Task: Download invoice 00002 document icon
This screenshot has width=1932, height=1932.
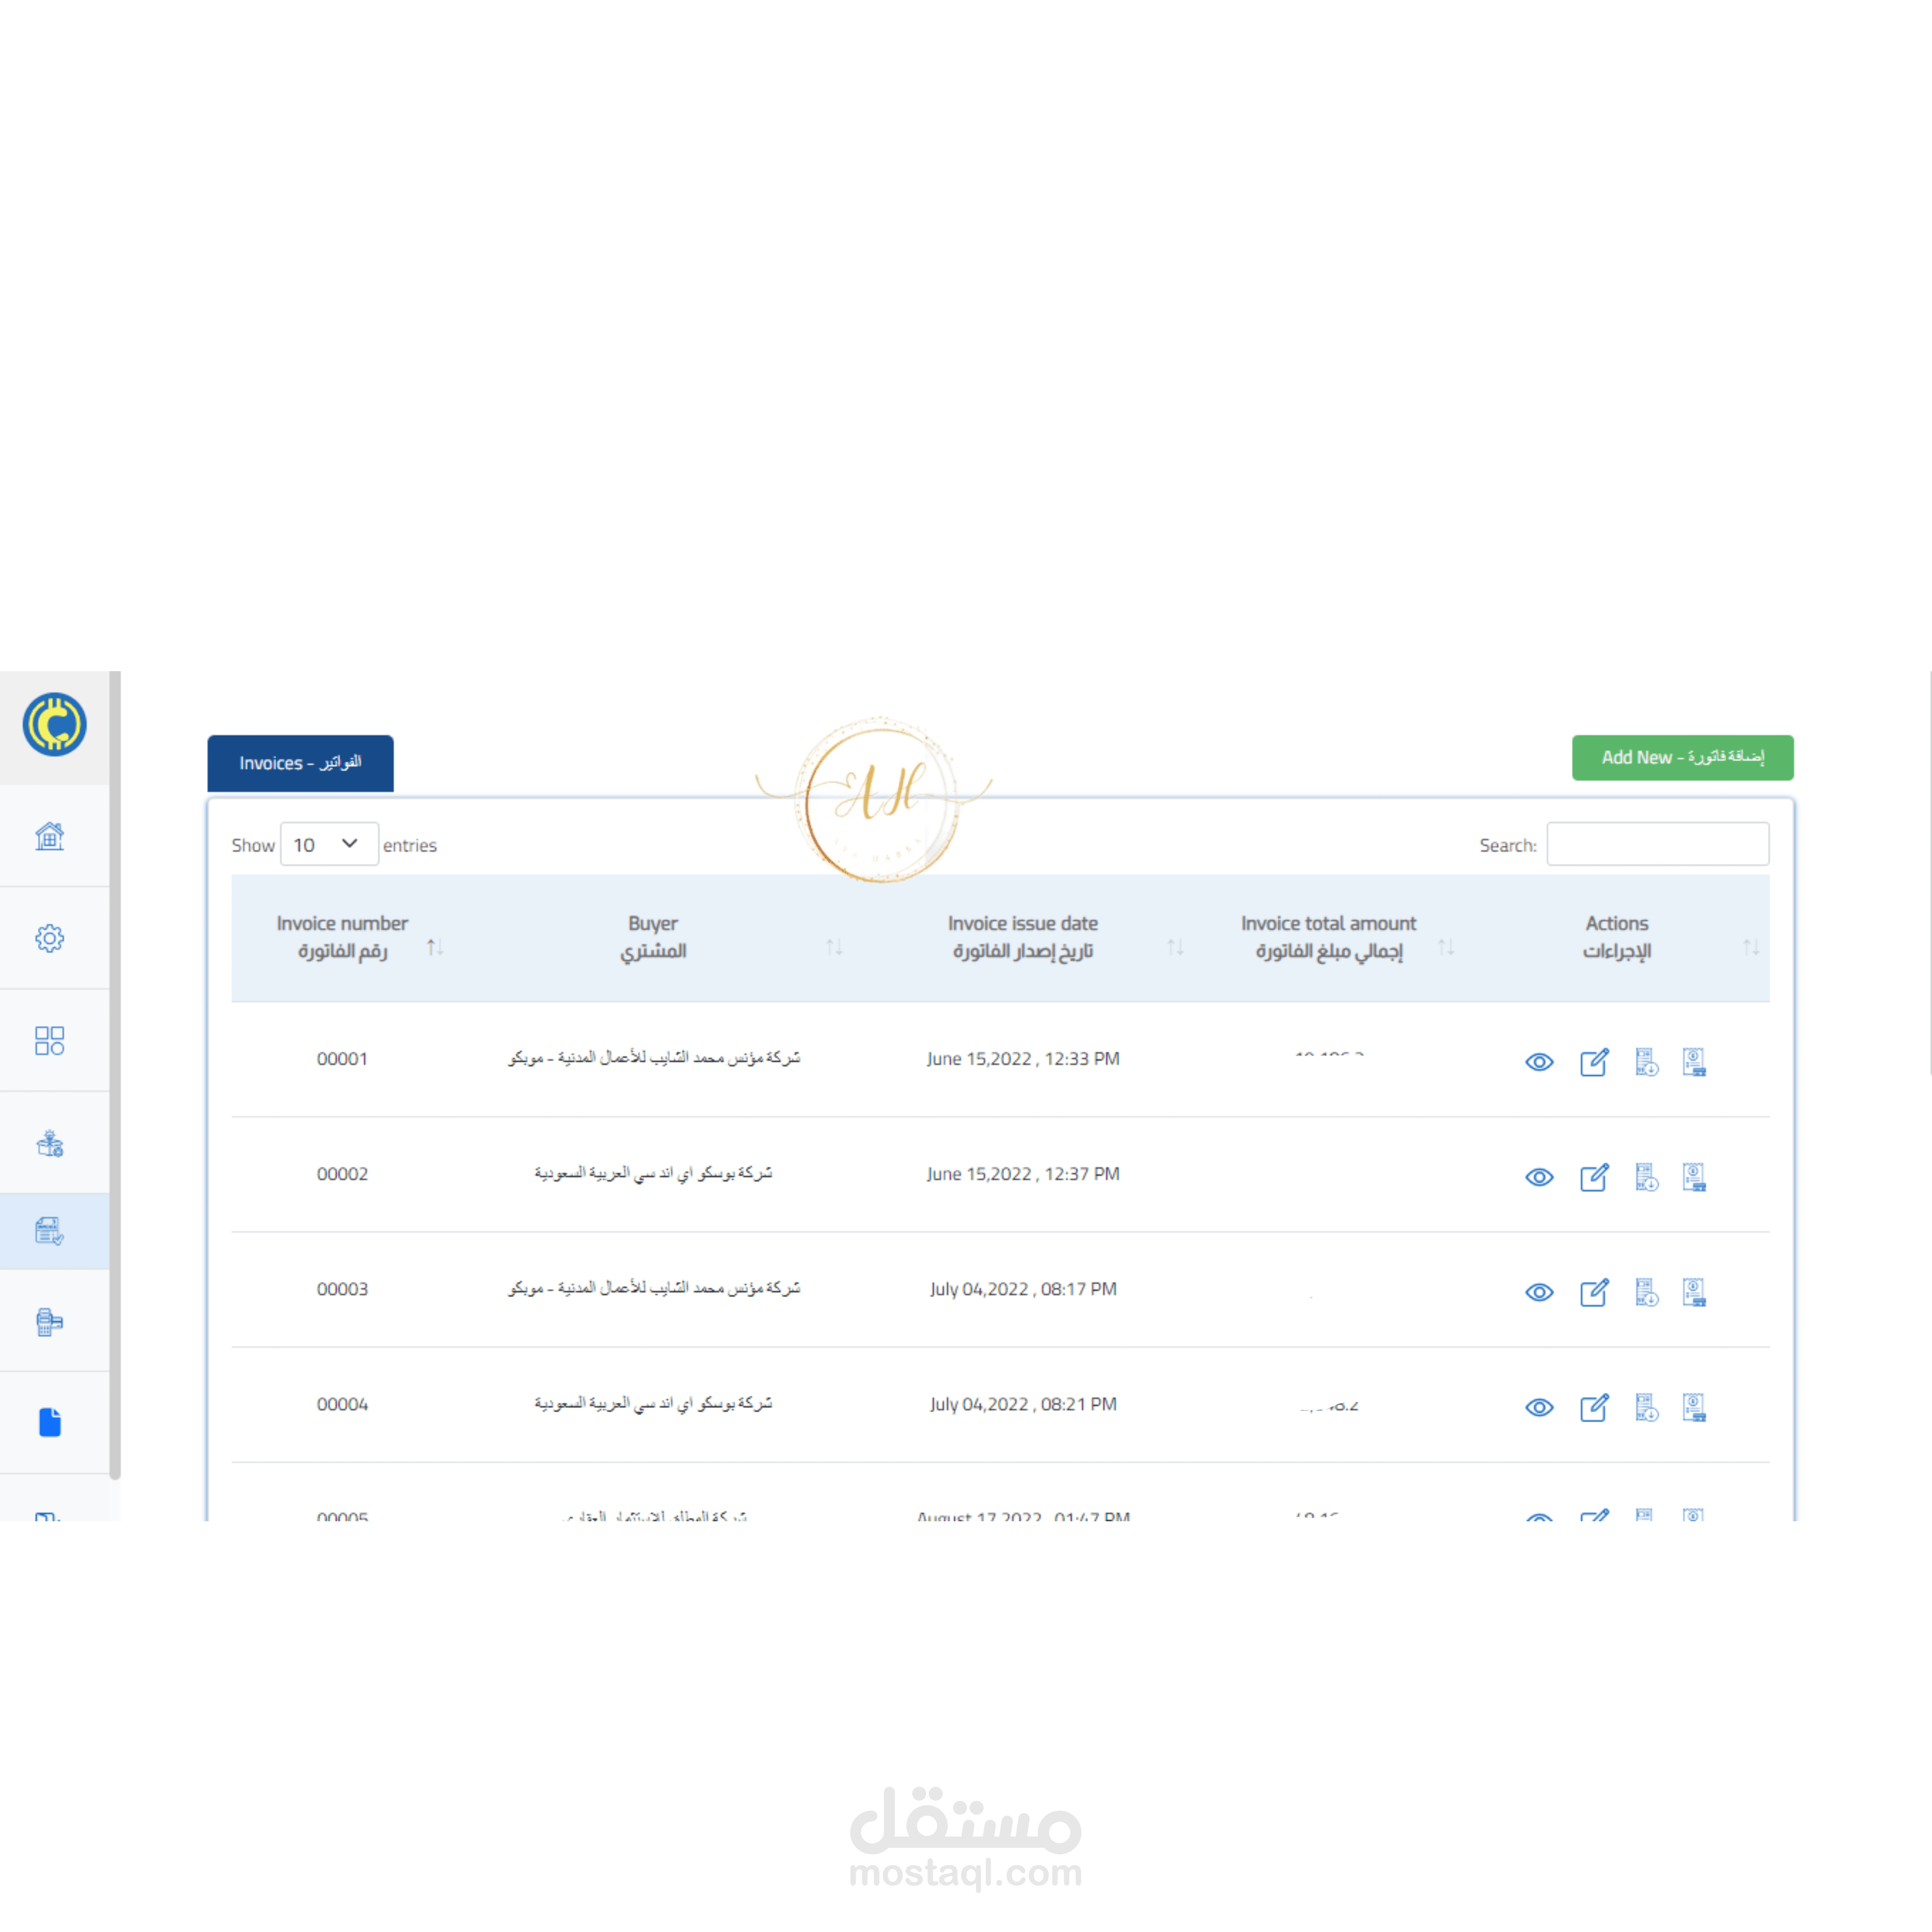Action: pos(1646,1177)
